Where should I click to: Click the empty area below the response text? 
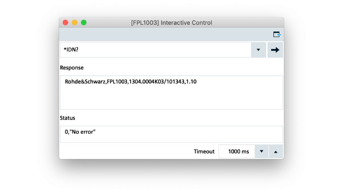(171, 99)
